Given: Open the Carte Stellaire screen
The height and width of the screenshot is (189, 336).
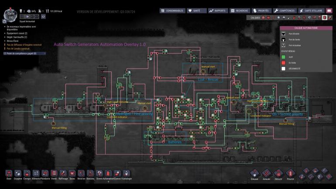Looking at the screenshot, I should 312,11.
